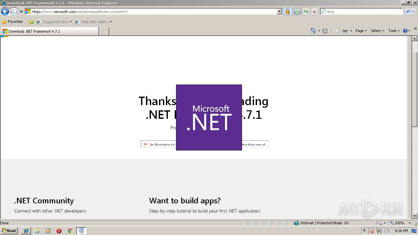This screenshot has height=235, width=418.
Task: Open the Safety menu
Action: (x=378, y=31)
